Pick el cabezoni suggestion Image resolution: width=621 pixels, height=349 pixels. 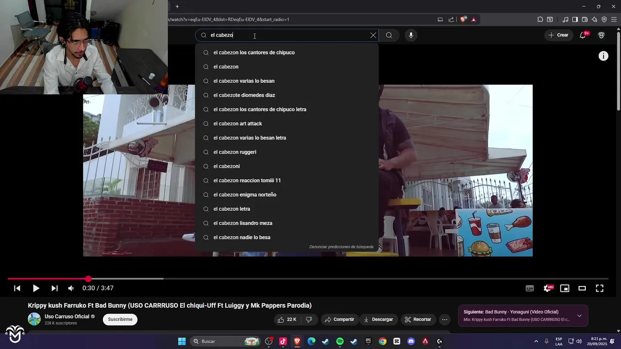pos(287,166)
